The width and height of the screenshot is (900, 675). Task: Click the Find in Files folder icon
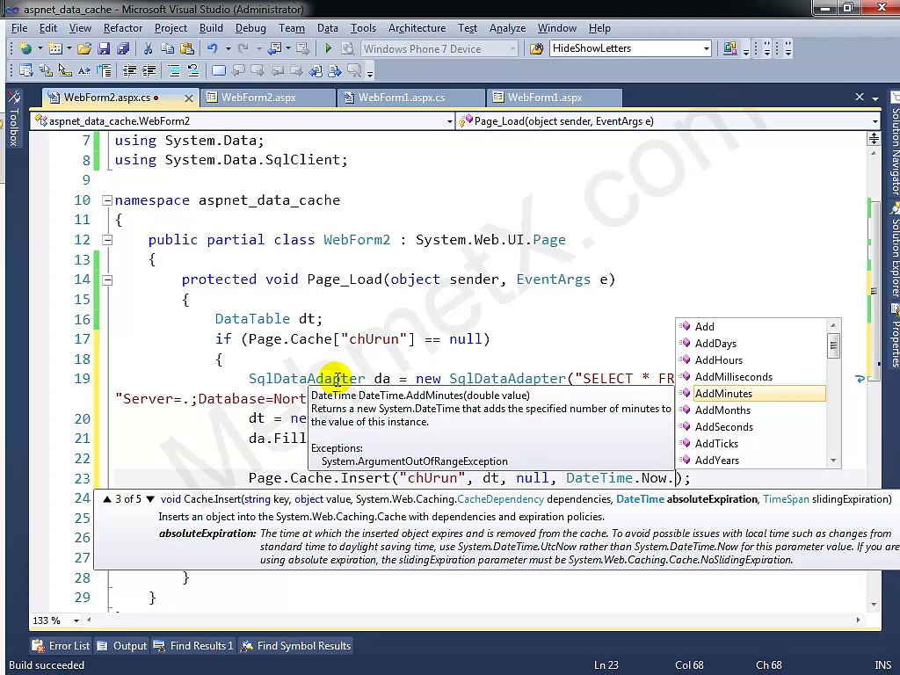[x=537, y=49]
